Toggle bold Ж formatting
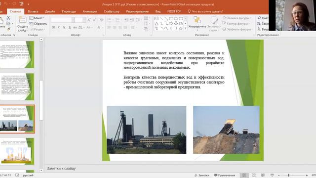Screen dimensions: 316x178 tap(53, 27)
